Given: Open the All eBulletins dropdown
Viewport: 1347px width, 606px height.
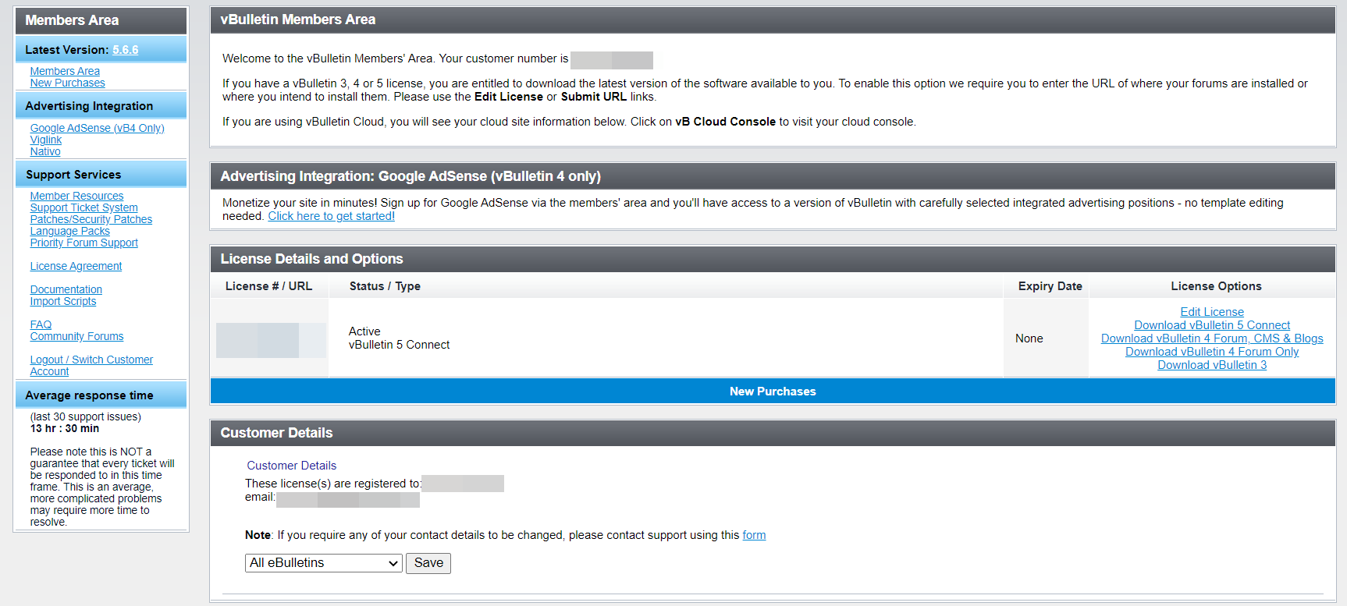Looking at the screenshot, I should [x=324, y=563].
